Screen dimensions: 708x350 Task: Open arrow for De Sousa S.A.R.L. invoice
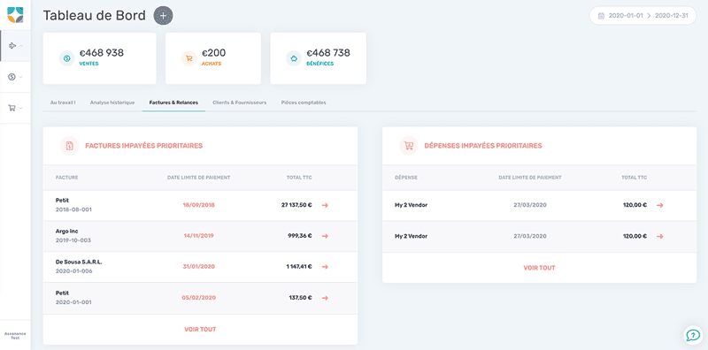click(x=325, y=267)
